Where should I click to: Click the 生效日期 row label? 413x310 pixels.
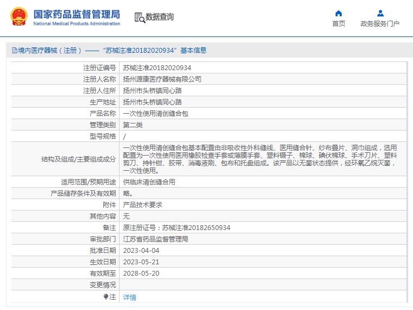pyautogui.click(x=103, y=262)
